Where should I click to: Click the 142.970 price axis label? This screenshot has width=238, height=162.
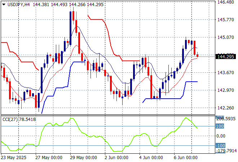click(225, 90)
